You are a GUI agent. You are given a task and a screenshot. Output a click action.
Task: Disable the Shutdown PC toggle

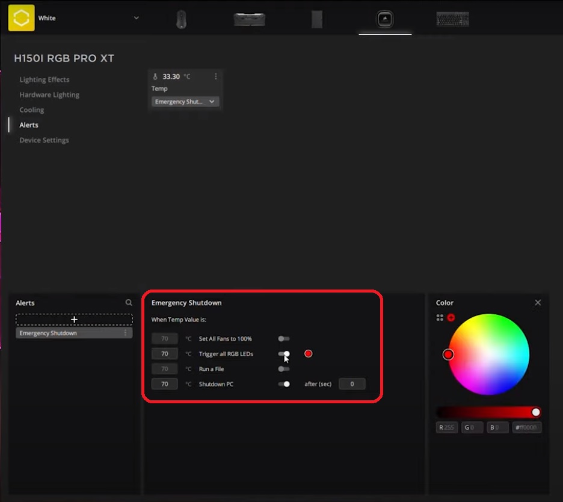284,384
